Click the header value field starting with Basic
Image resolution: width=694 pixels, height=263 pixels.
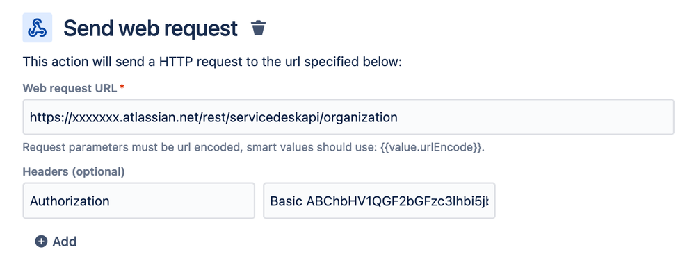pyautogui.click(x=379, y=201)
